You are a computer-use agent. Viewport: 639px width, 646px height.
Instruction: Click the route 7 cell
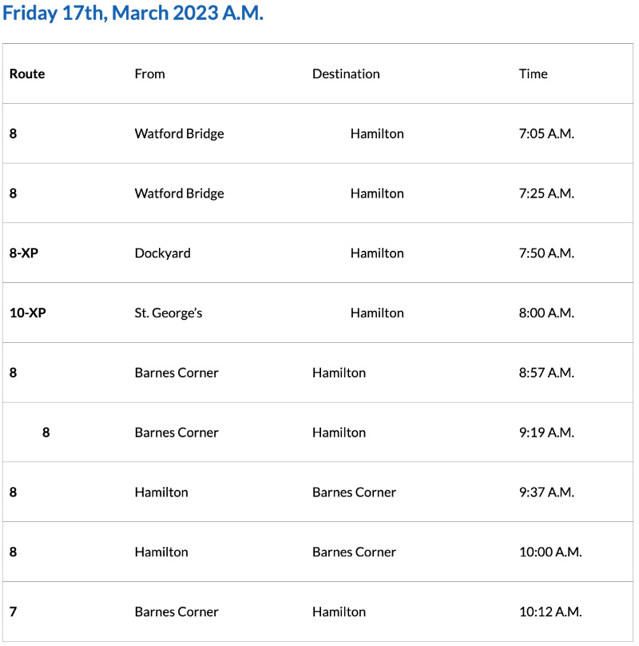(14, 612)
